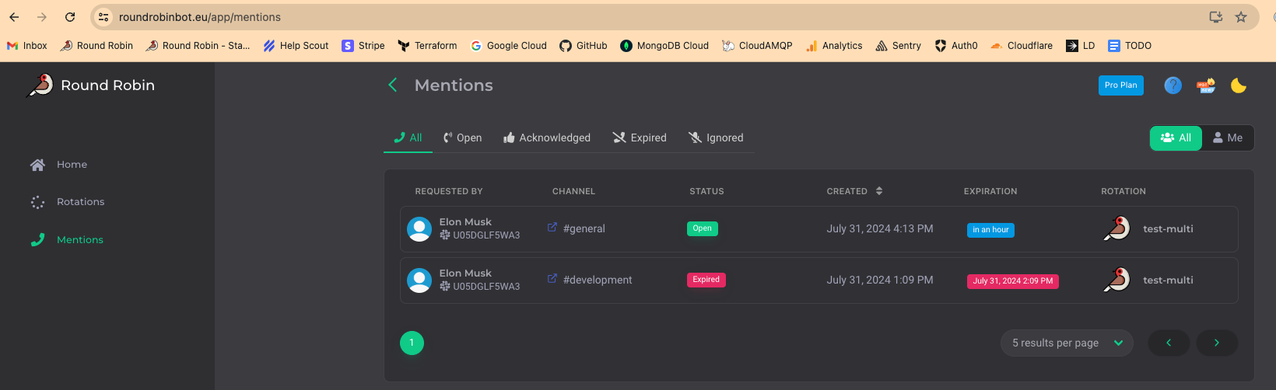Click test-multi rotation icon in #development row
Screen dimensions: 1276x390
click(x=1117, y=280)
